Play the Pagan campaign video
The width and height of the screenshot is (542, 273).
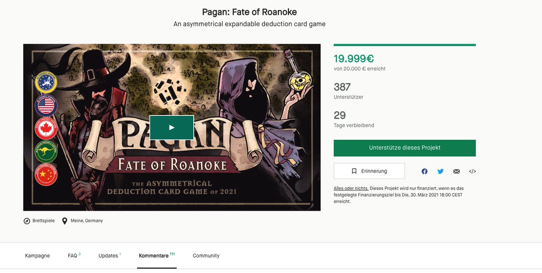pyautogui.click(x=172, y=127)
